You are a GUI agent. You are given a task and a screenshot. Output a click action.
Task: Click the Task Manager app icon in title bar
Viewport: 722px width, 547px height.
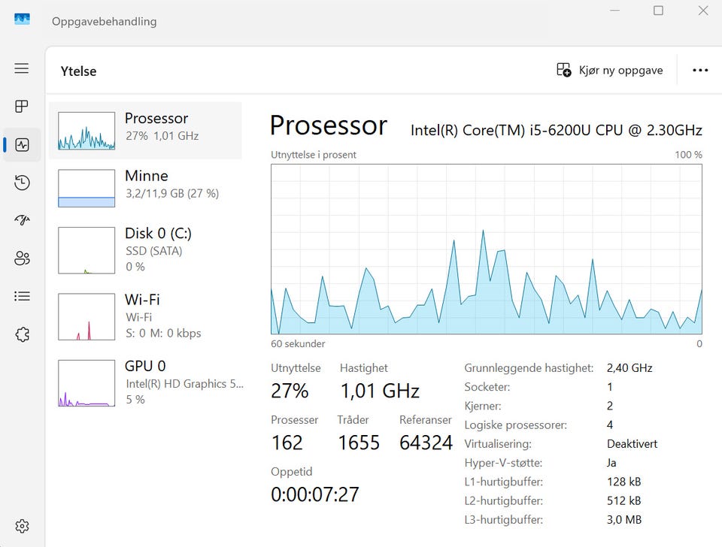point(22,20)
